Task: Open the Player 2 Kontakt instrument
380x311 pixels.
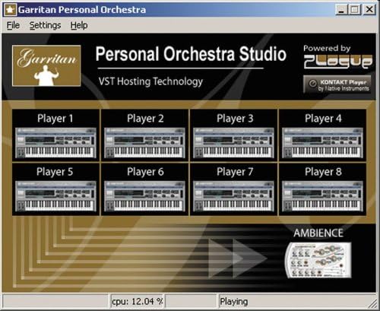Action: pyautogui.click(x=144, y=143)
